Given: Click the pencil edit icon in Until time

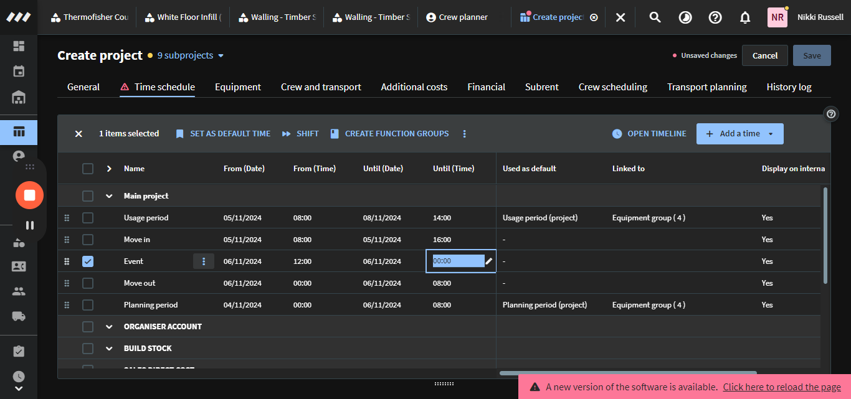Looking at the screenshot, I should pyautogui.click(x=489, y=261).
